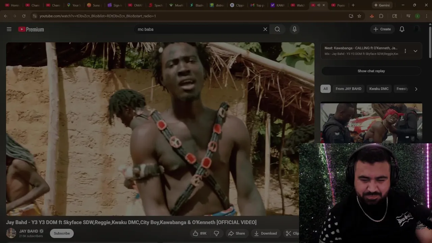Switch to the distro tab
Screen dimensions: 432x243
(217, 5)
